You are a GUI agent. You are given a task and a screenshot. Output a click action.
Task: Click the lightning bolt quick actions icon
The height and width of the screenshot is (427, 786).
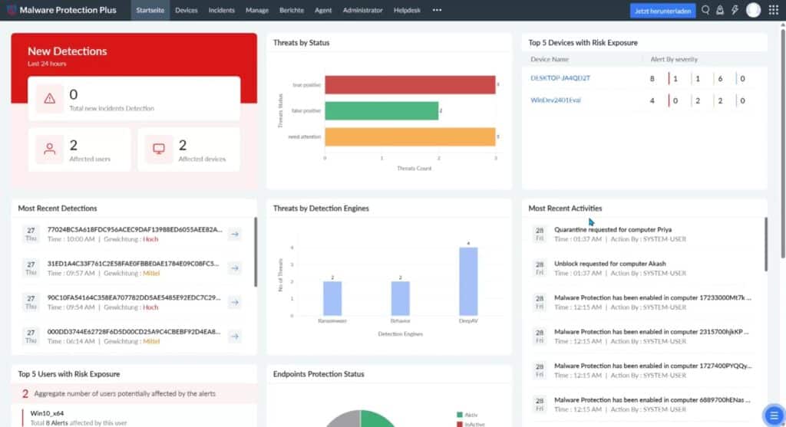tap(735, 10)
